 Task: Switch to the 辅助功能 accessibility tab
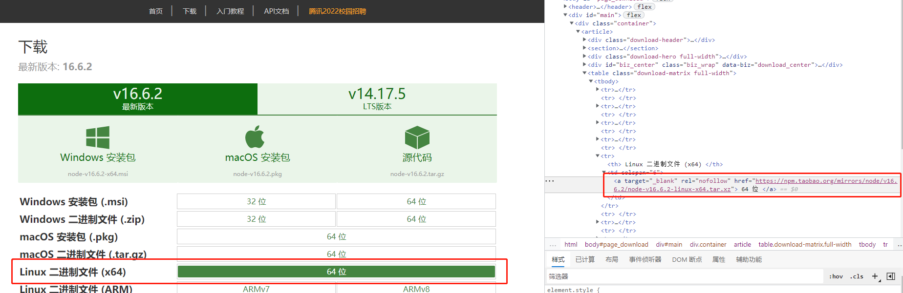pyautogui.click(x=749, y=259)
